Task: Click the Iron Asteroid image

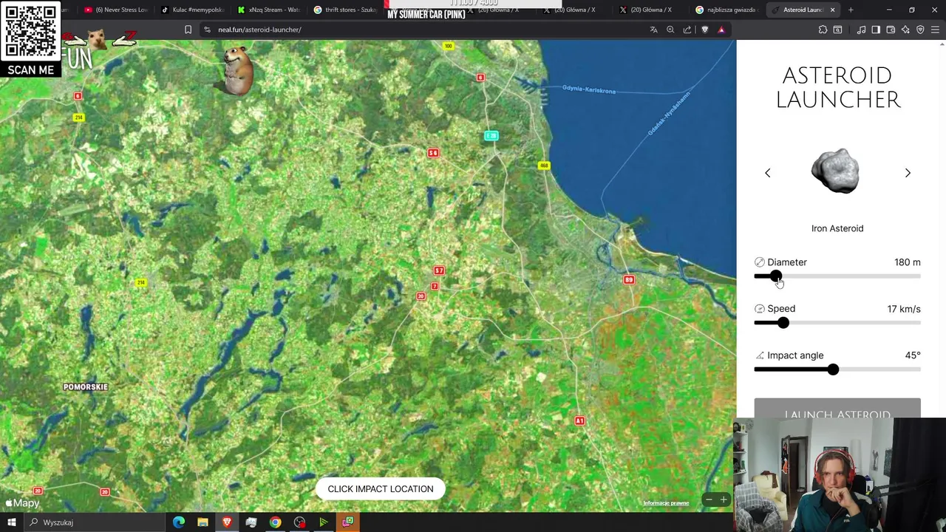Action: point(835,171)
